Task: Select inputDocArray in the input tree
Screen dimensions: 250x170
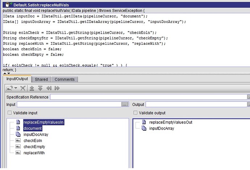Action: click(x=36, y=134)
